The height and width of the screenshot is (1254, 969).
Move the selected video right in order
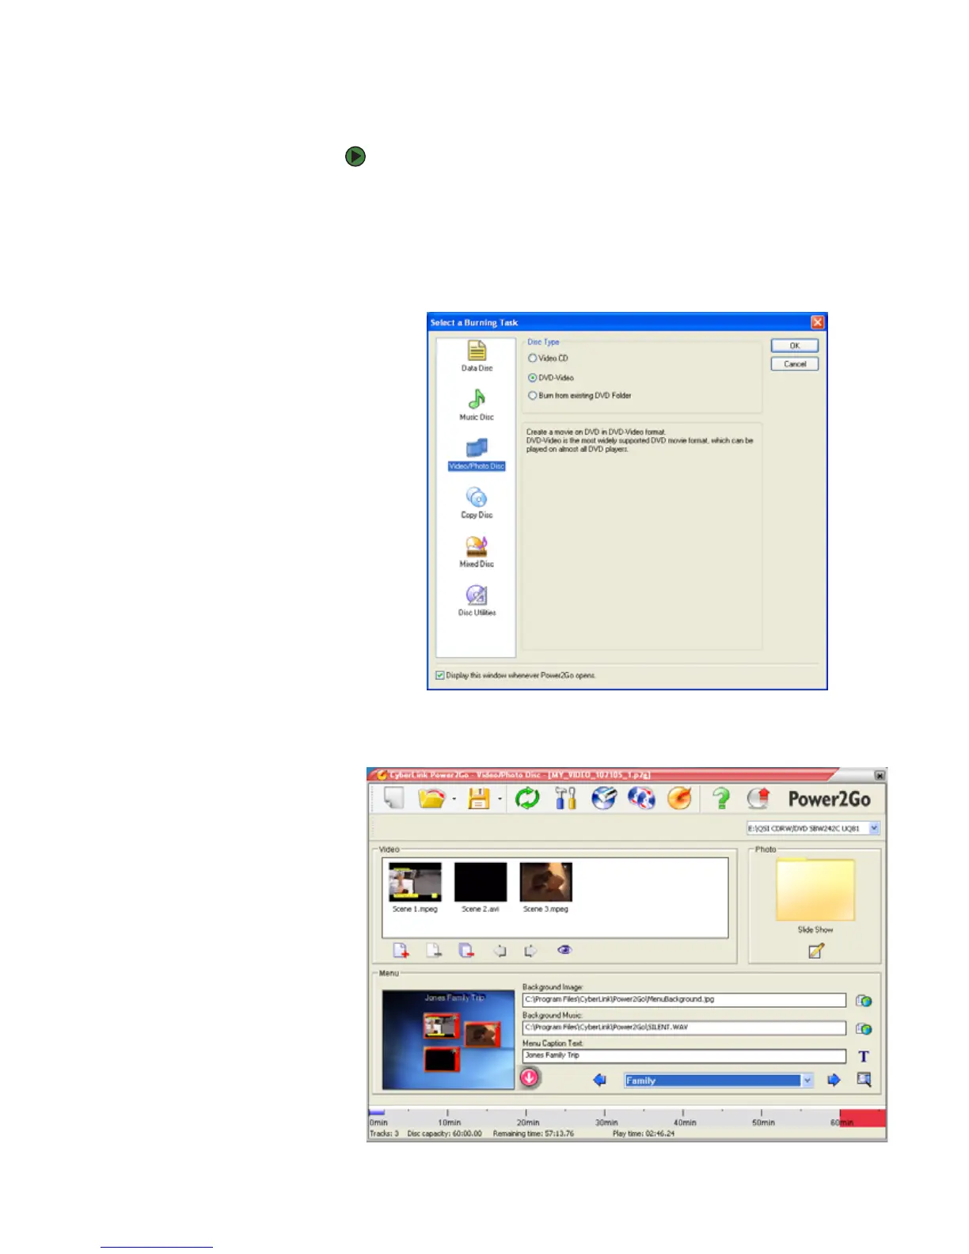531,951
